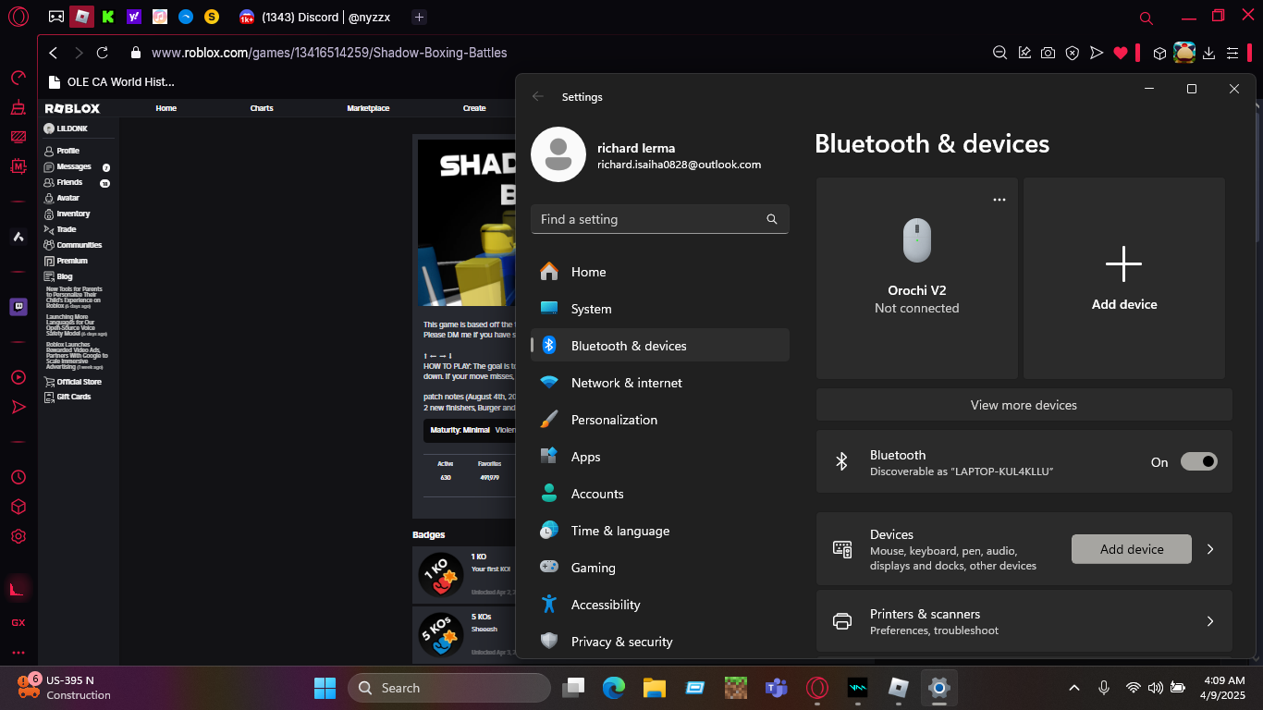This screenshot has height=710, width=1263.
Task: Click the Settings back arrow
Action: point(538,96)
